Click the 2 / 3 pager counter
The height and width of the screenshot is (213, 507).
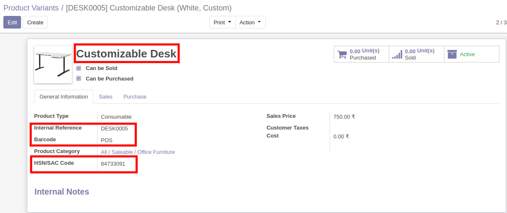pos(501,22)
